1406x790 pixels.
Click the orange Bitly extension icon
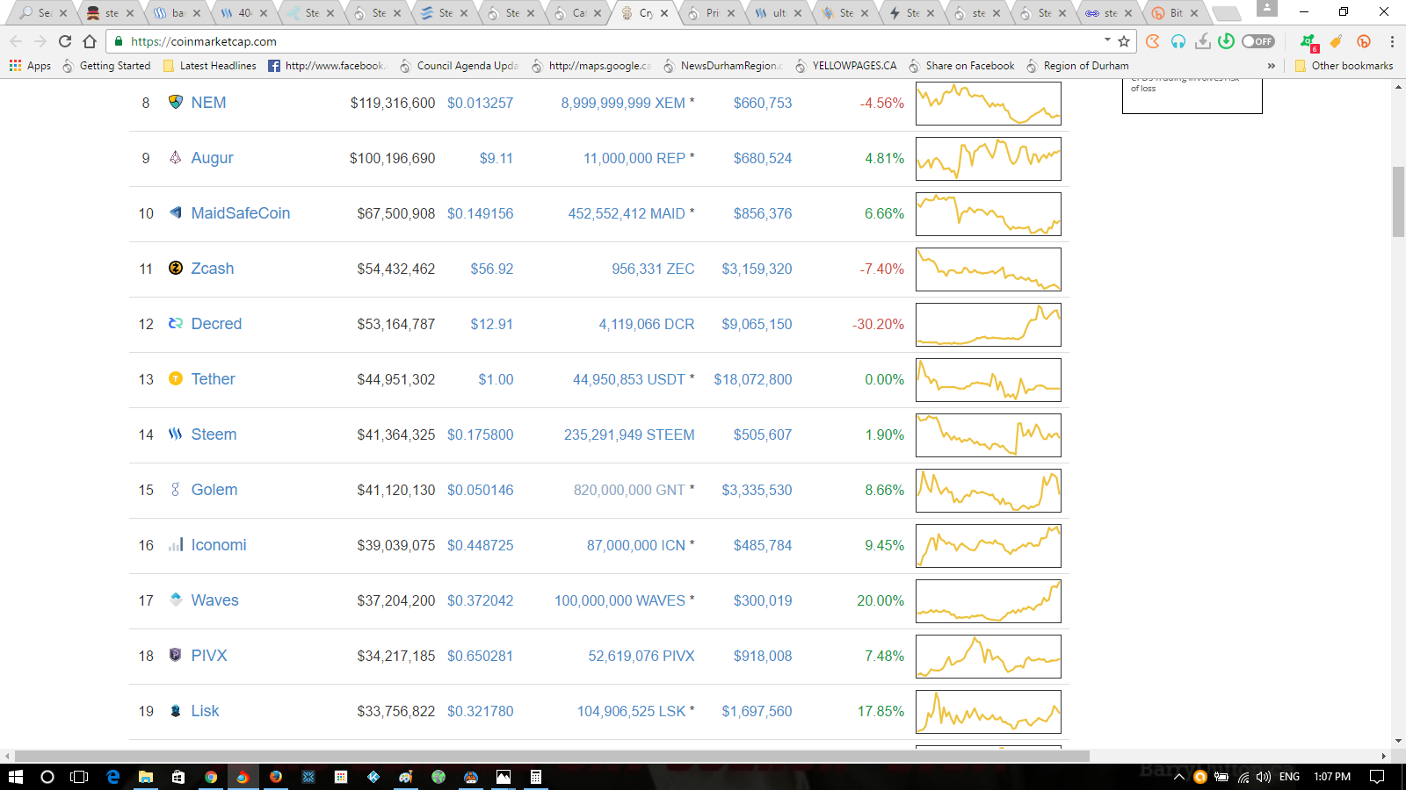pos(1364,41)
